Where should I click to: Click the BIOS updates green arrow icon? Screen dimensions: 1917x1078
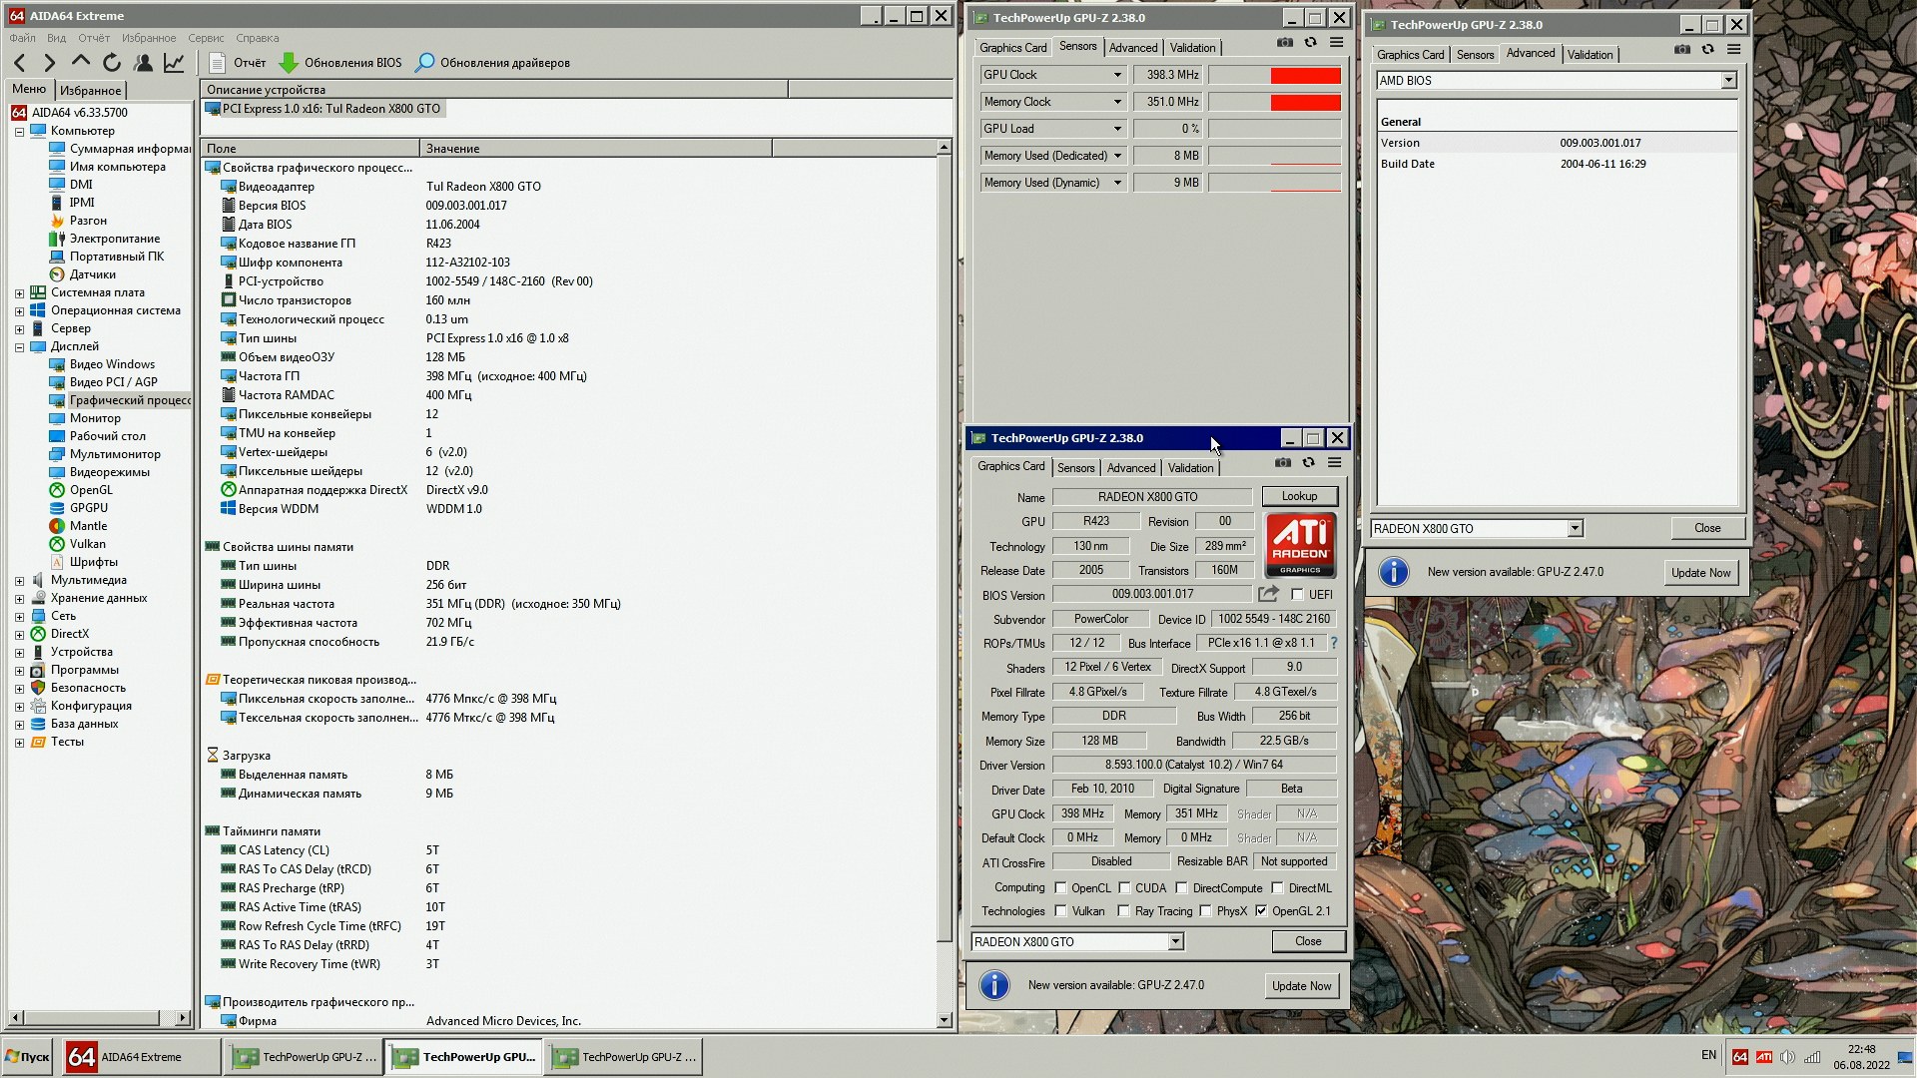(x=289, y=63)
